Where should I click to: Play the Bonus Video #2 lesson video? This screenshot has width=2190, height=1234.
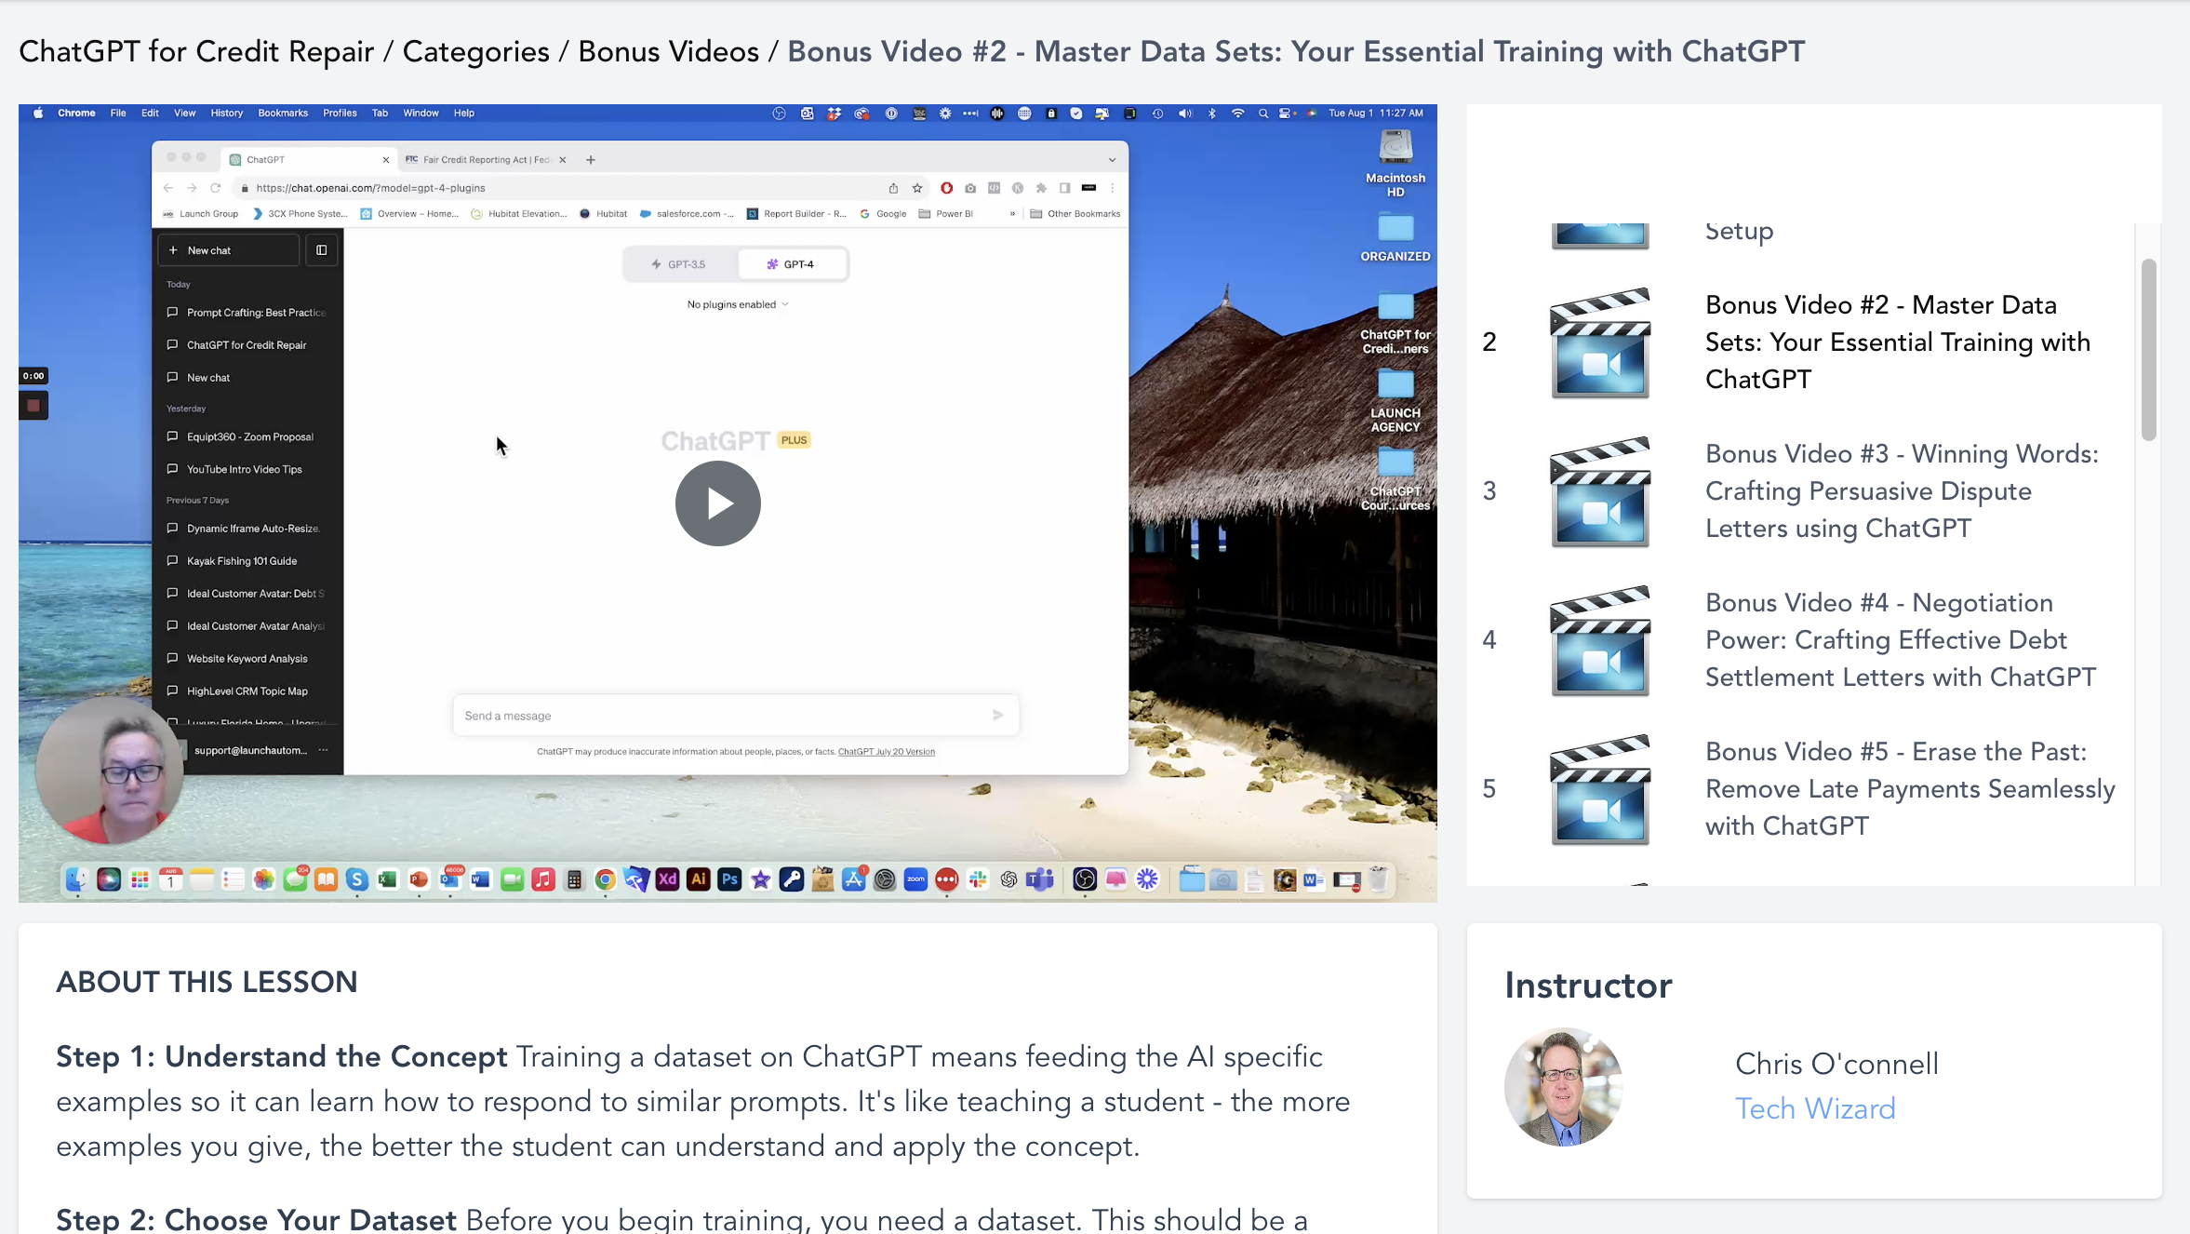pyautogui.click(x=717, y=503)
